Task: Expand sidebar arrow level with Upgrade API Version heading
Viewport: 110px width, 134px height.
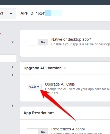Action: [13, 67]
